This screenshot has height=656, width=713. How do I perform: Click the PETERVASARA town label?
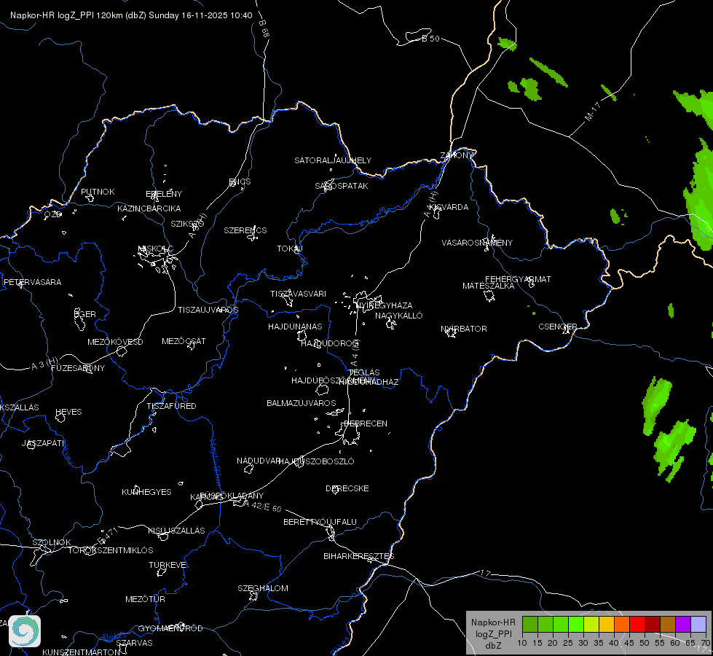[x=32, y=282]
